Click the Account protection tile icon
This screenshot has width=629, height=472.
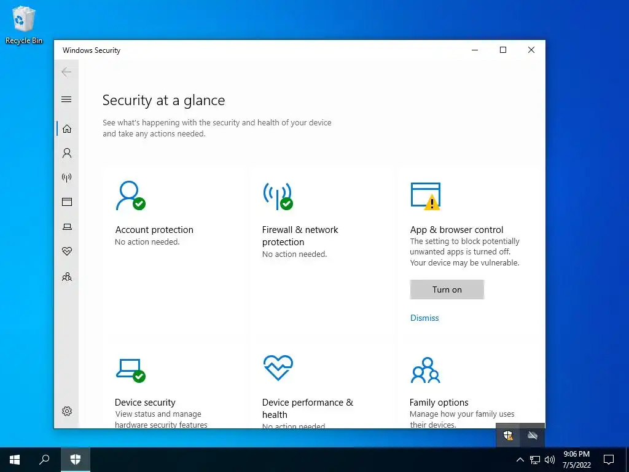click(x=130, y=195)
